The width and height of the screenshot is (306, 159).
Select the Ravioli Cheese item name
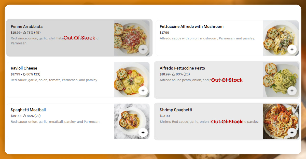[24, 68]
